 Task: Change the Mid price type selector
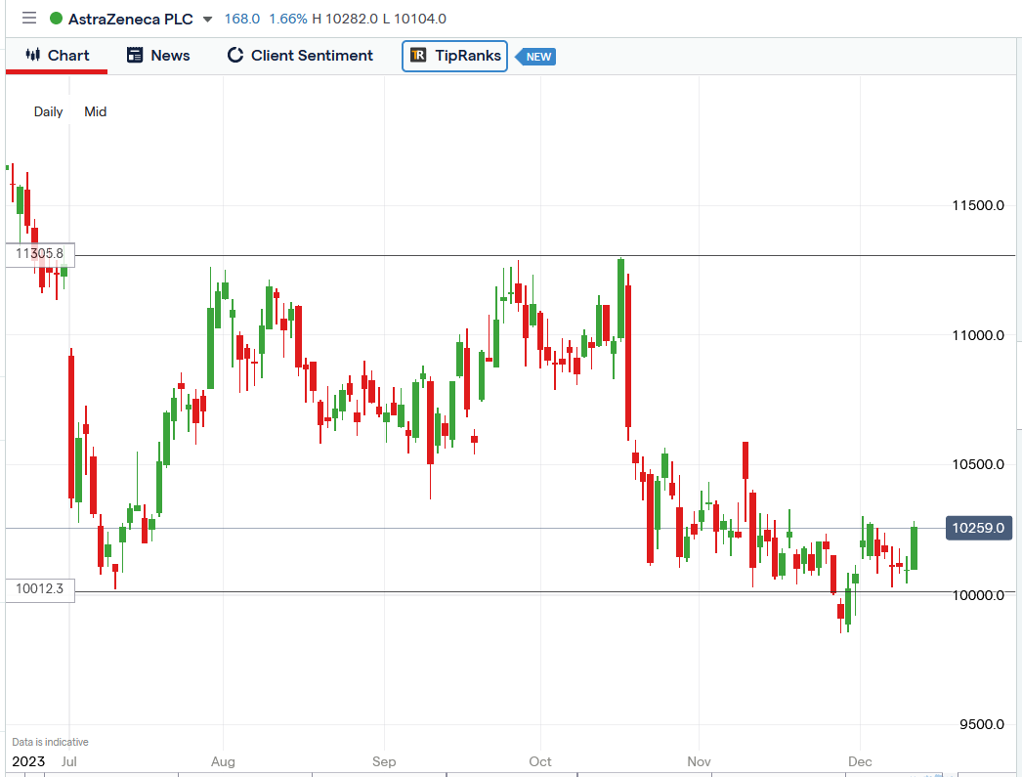coord(95,111)
